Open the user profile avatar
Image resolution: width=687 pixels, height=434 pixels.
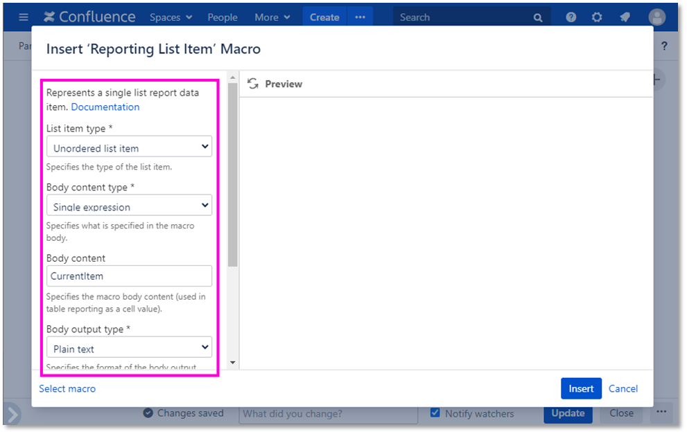656,17
